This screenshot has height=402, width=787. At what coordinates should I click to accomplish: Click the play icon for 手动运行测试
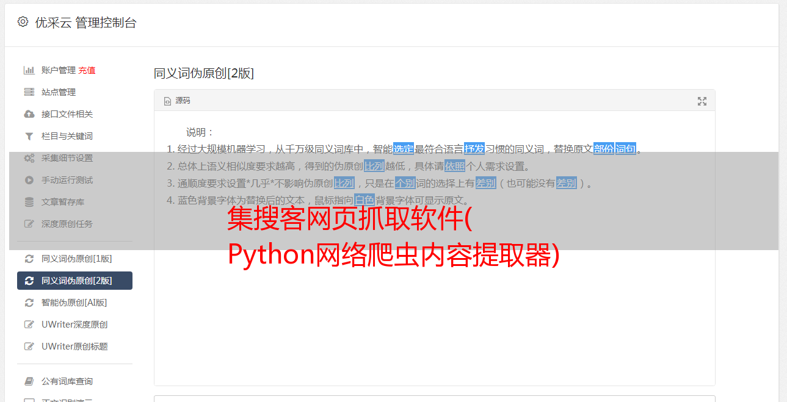click(29, 180)
